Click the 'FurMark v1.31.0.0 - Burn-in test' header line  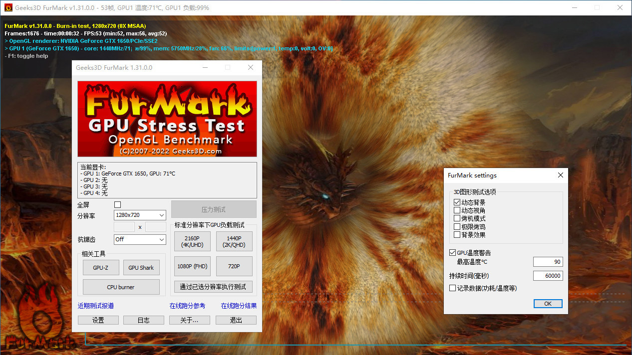pos(75,26)
